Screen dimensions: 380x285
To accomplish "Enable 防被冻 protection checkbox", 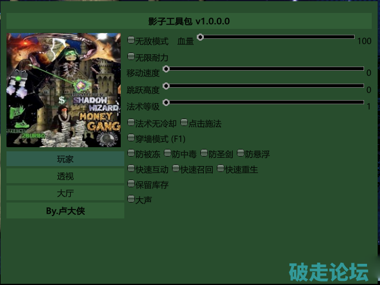I will [x=131, y=154].
